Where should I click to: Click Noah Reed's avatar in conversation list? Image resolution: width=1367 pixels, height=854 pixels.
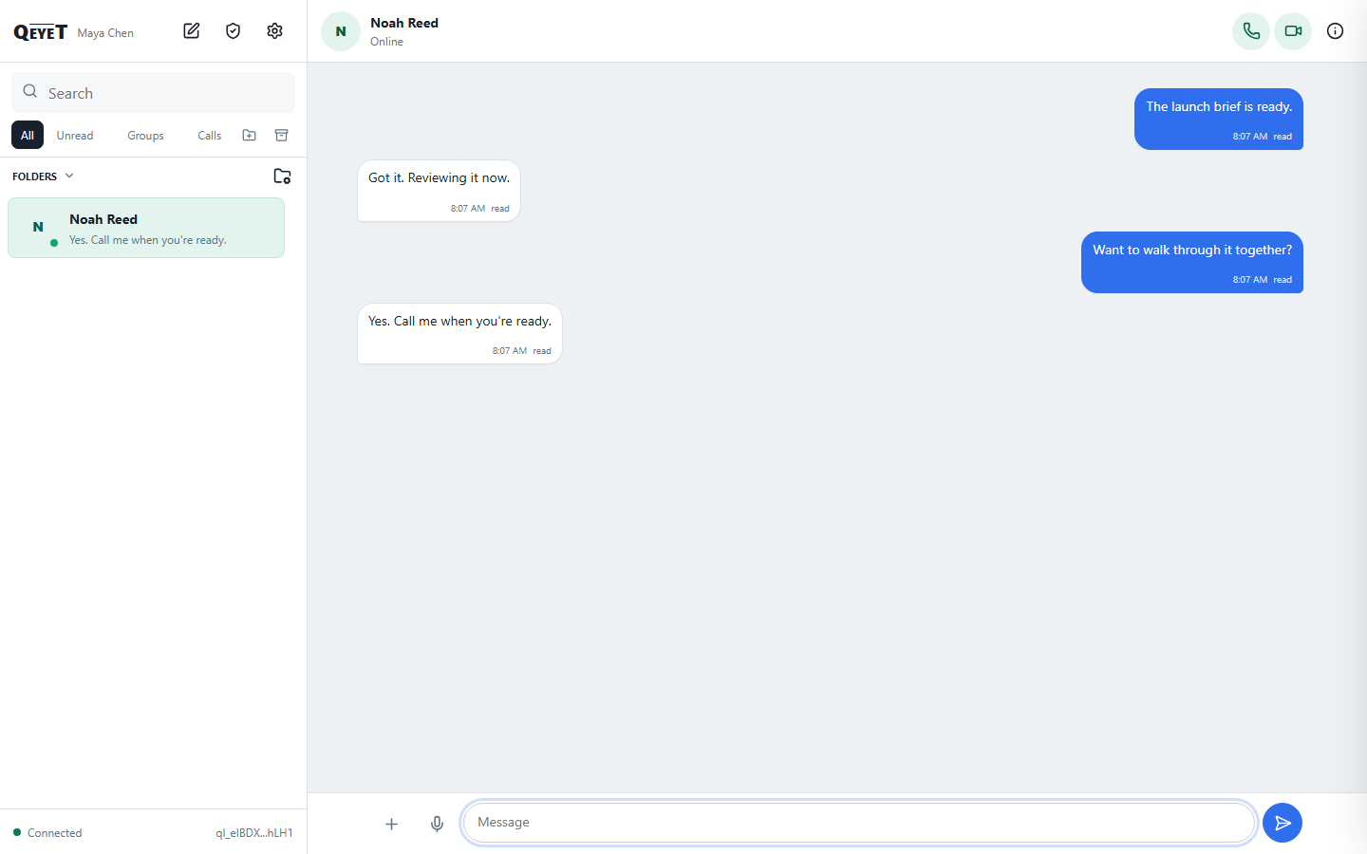38,228
